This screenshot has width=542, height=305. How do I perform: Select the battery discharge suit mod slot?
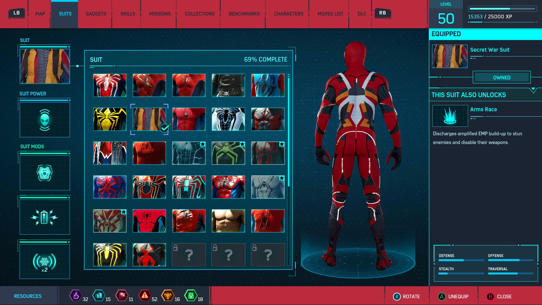45,217
